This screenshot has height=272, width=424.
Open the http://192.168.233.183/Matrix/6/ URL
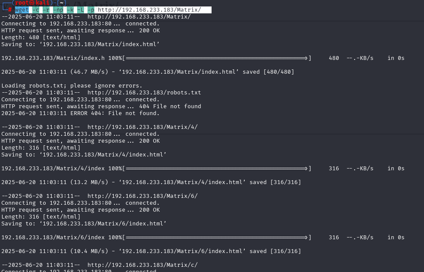(143, 196)
